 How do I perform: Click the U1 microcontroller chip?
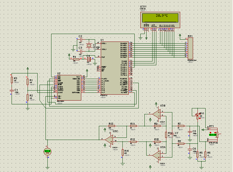click(115, 68)
